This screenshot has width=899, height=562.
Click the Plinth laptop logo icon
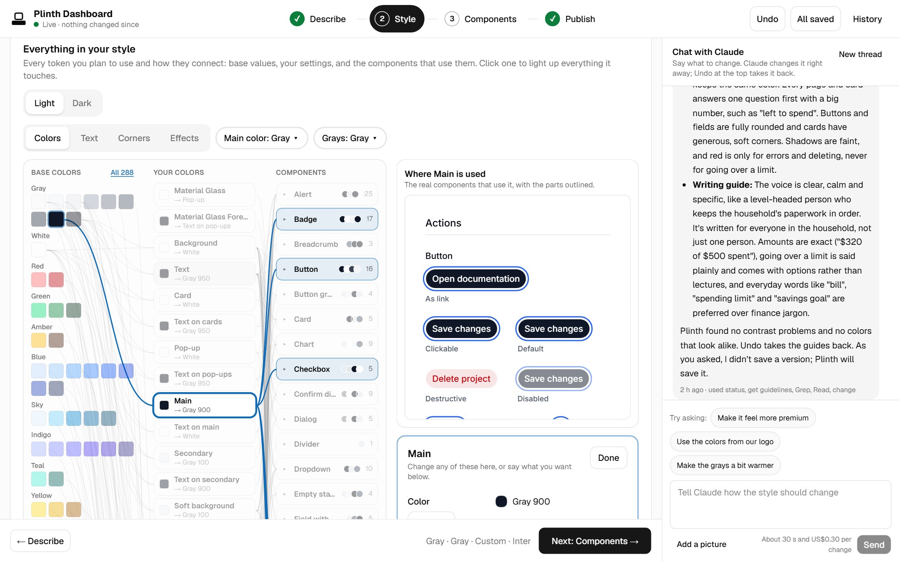pos(18,19)
